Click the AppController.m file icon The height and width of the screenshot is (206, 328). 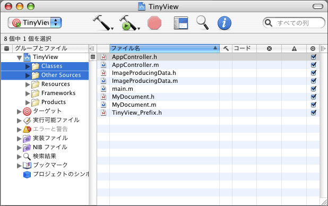click(103, 65)
